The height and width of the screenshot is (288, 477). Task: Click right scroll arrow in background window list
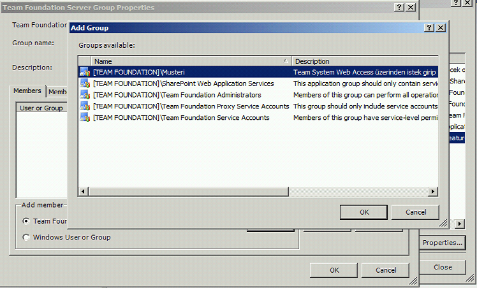coord(459,224)
